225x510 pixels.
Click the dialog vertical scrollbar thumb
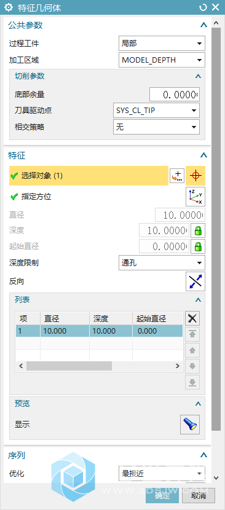point(216,229)
